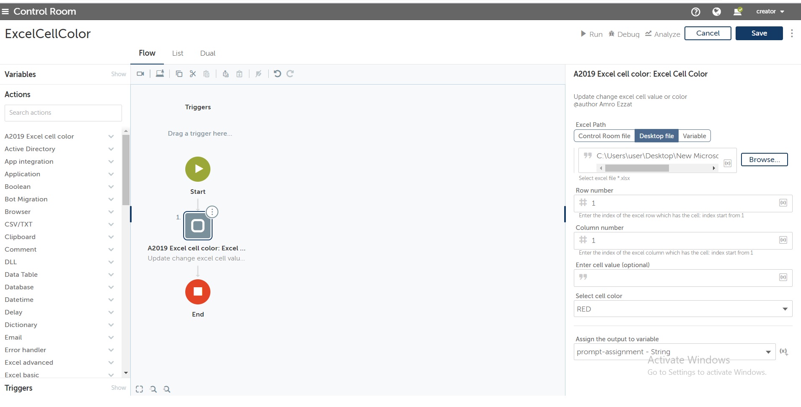This screenshot has width=801, height=407.
Task: Open the output variable dropdown
Action: click(x=674, y=352)
